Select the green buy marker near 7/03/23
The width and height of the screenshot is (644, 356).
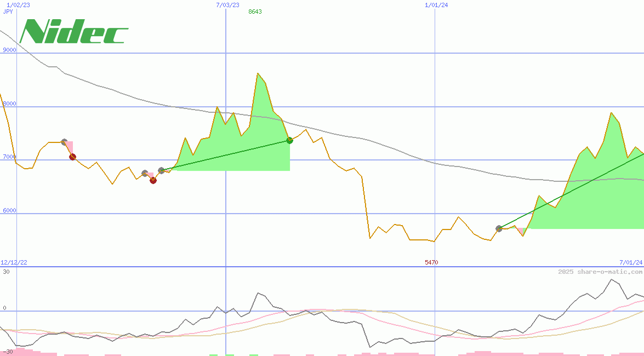click(290, 140)
